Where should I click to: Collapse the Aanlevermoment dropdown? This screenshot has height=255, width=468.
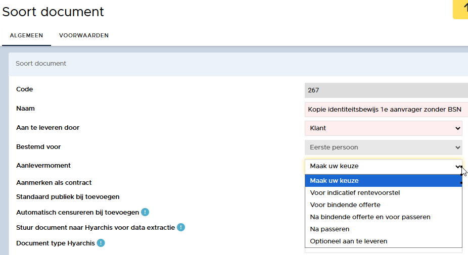pyautogui.click(x=383, y=166)
